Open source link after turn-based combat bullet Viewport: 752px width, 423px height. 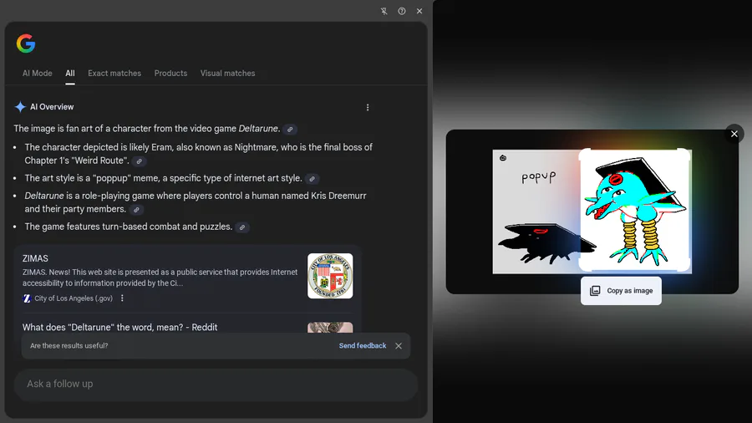tap(242, 227)
